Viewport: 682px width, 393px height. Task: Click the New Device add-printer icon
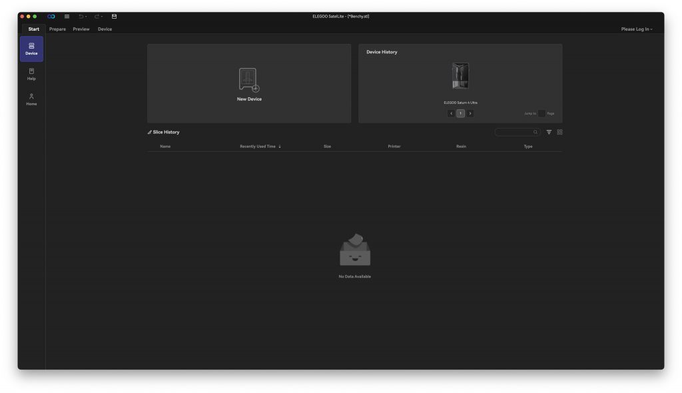click(249, 80)
